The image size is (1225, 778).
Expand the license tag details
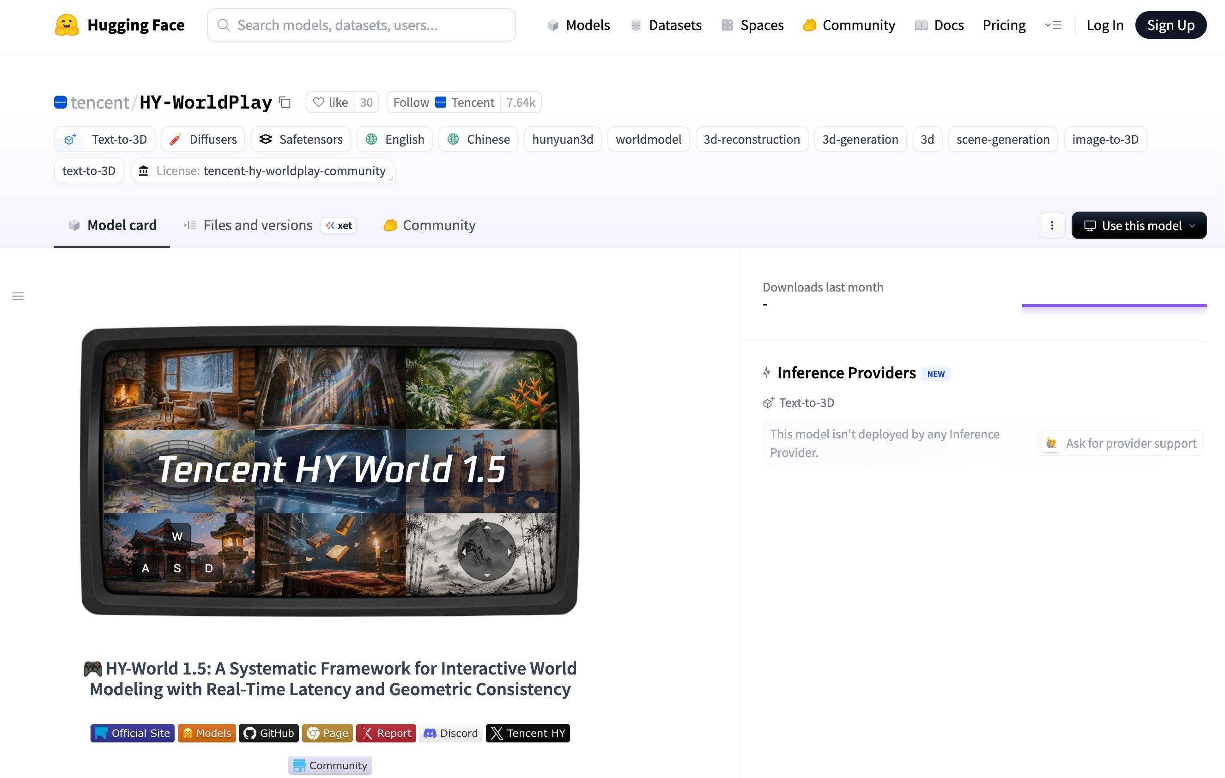tap(262, 171)
